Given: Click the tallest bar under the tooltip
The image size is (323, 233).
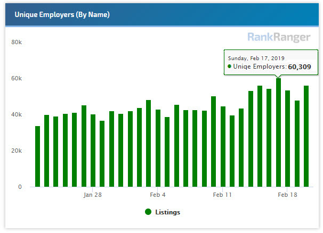Looking at the screenshot, I should pos(278,133).
